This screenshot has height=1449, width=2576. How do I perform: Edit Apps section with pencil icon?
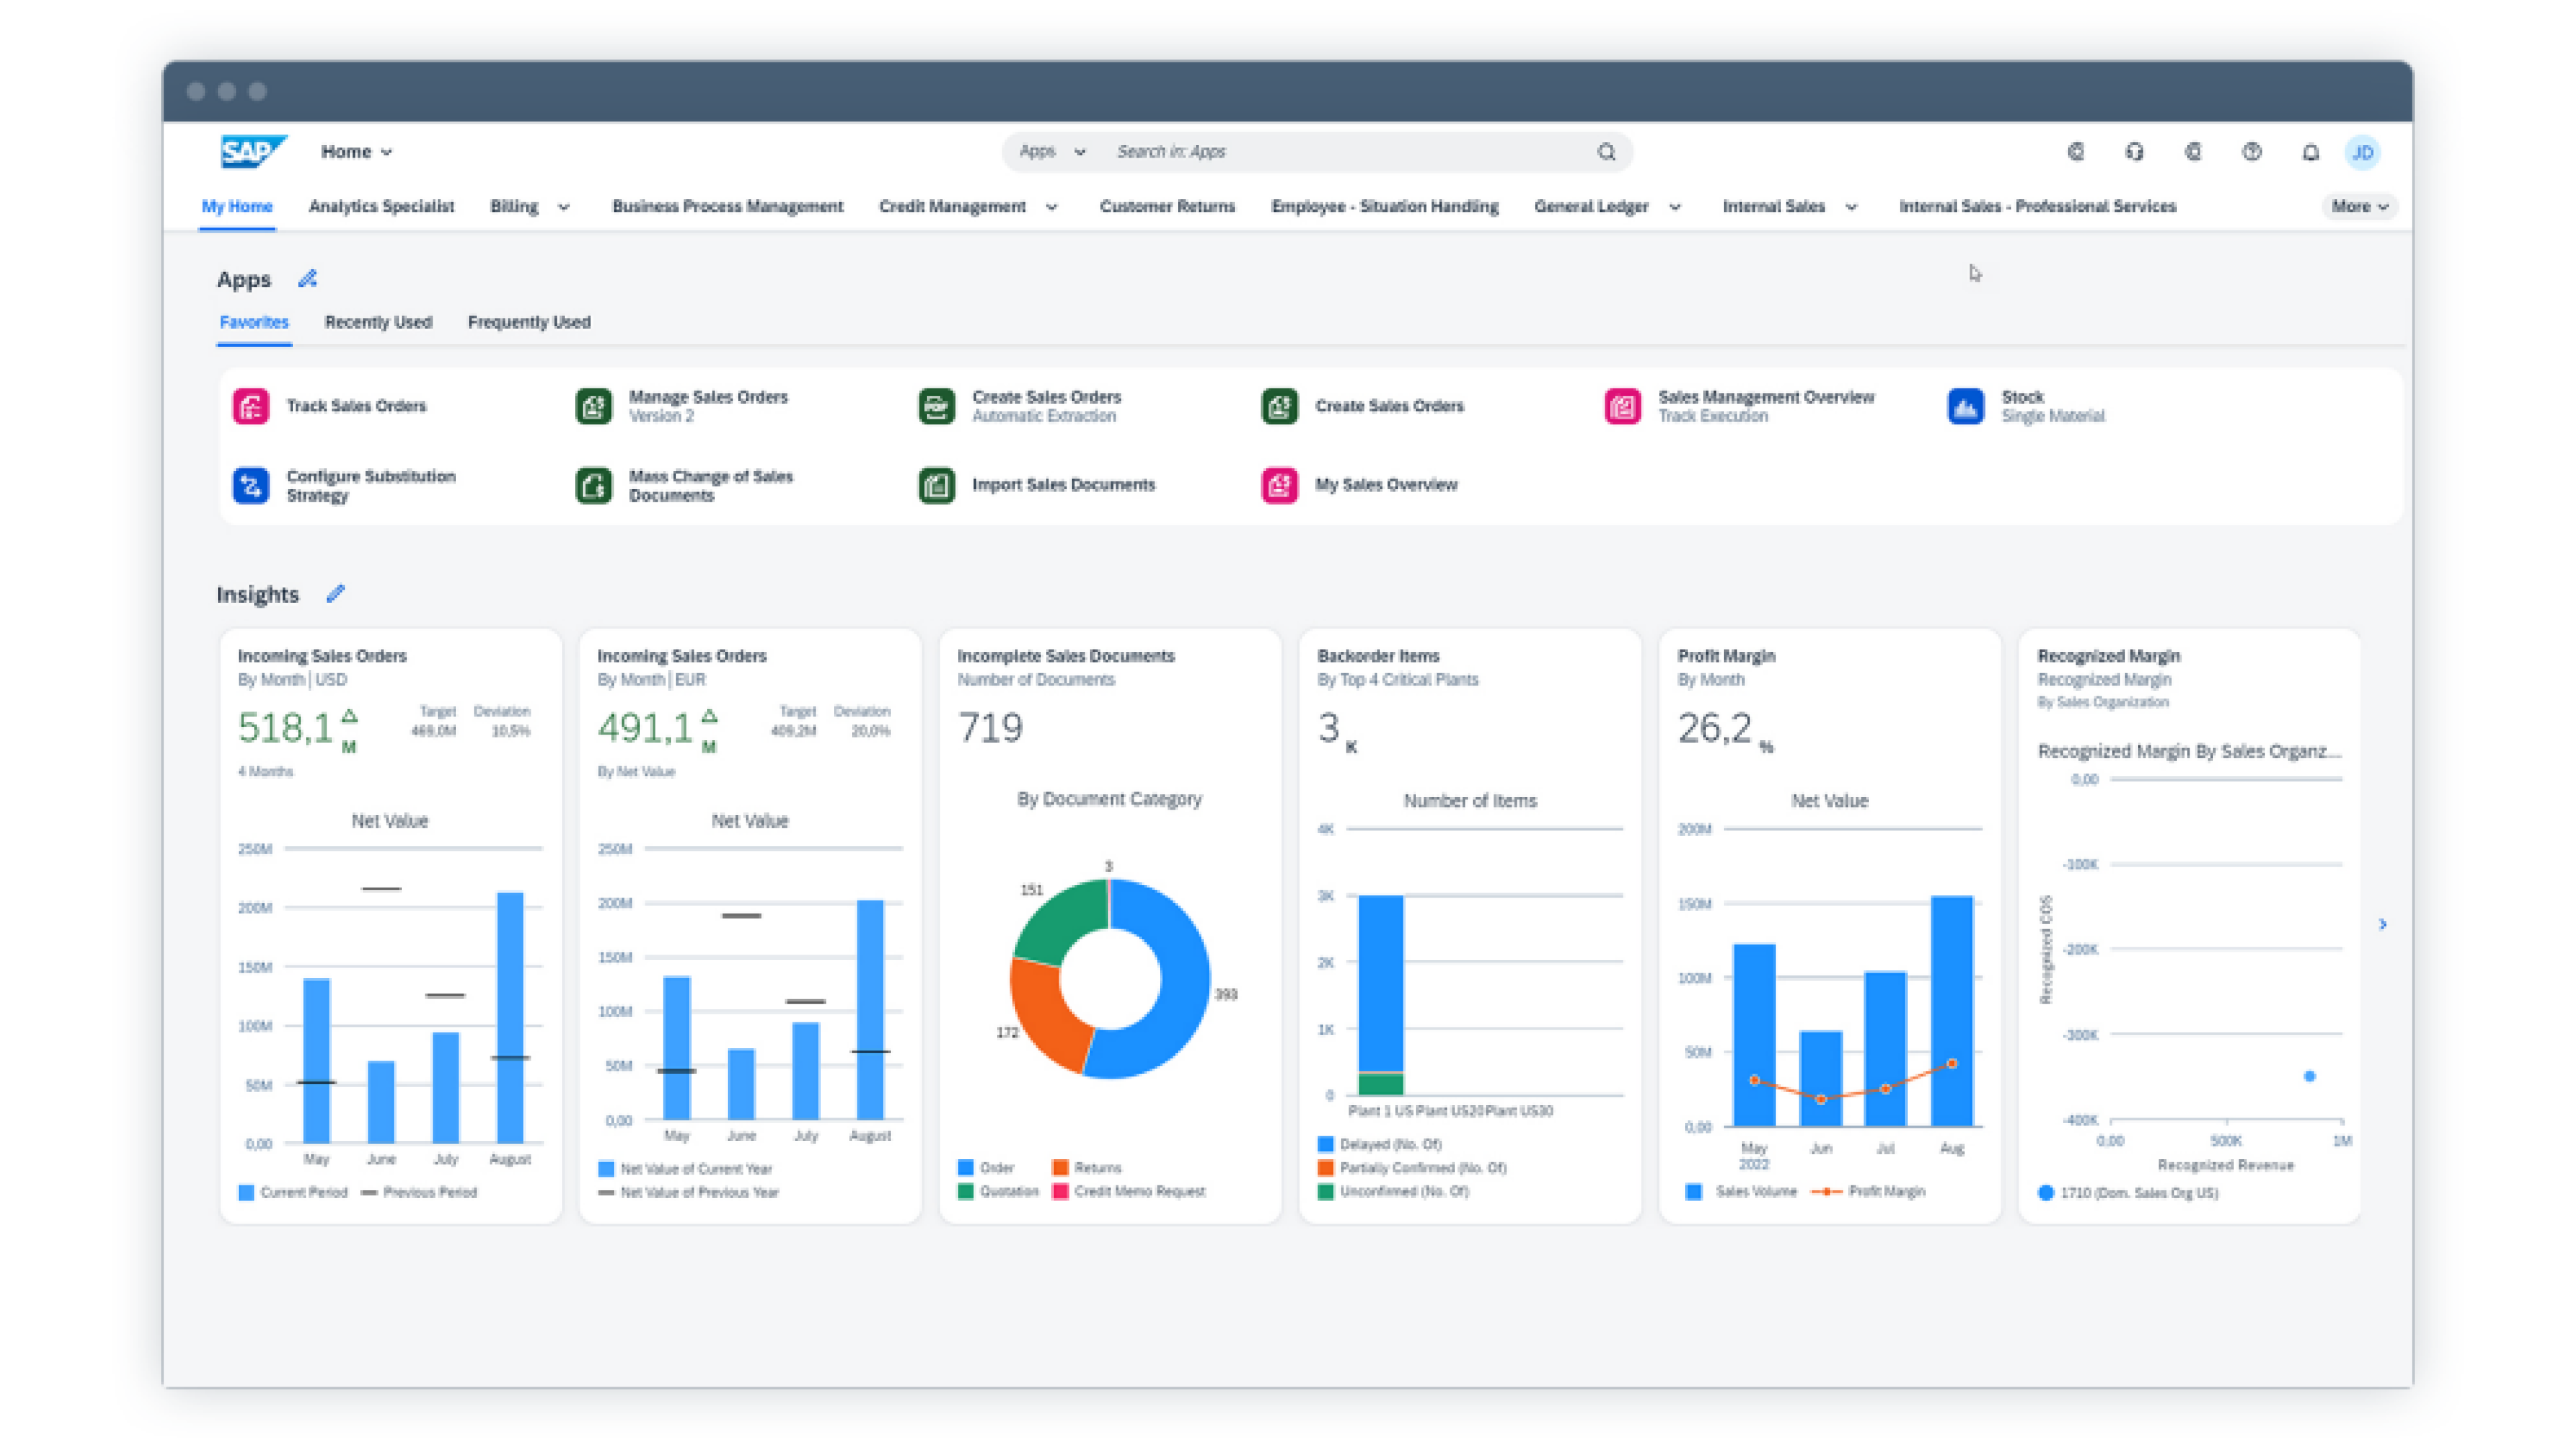pyautogui.click(x=307, y=279)
